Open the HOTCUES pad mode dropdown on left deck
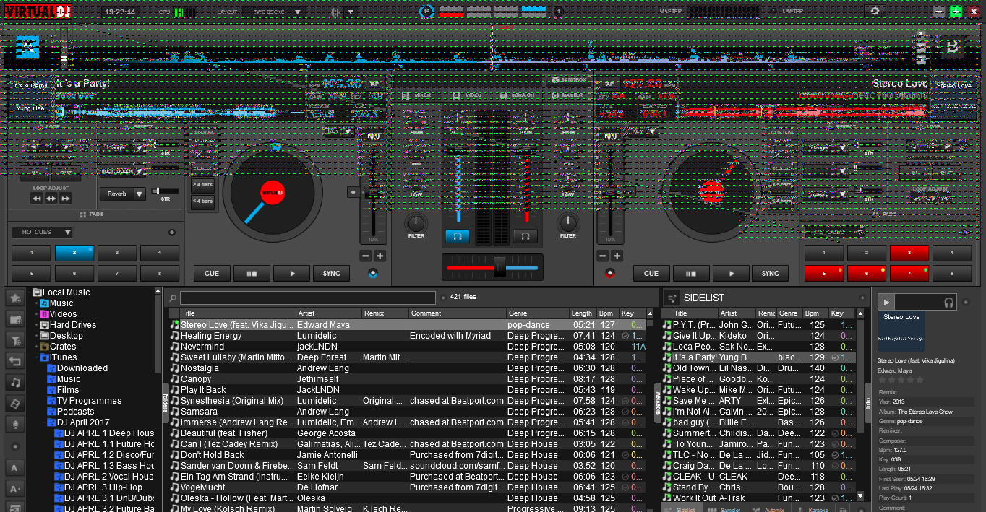 click(42, 233)
